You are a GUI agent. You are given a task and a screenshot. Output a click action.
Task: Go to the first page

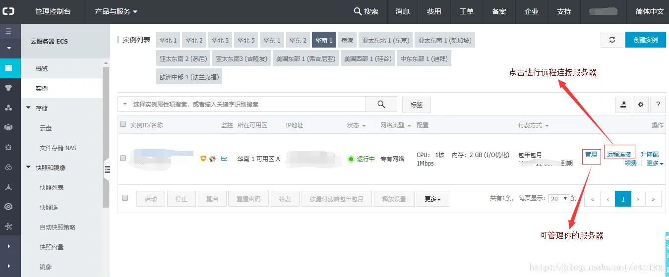point(592,199)
